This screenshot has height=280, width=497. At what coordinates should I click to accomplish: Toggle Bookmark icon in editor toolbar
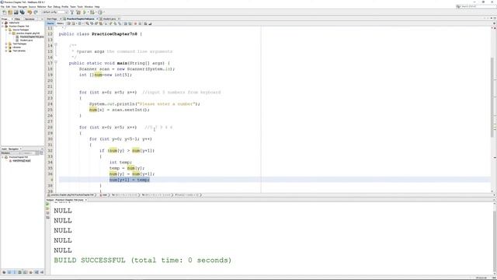click(120, 23)
